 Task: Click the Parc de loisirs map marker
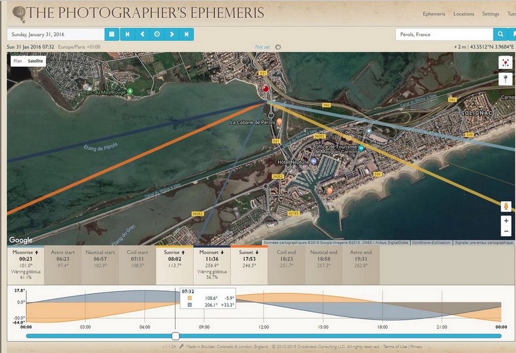coord(369,131)
